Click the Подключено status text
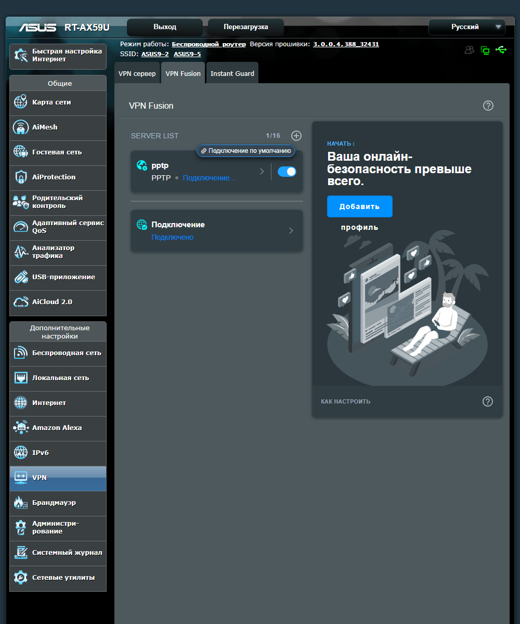Viewport: 520px width, 624px height. click(x=172, y=237)
